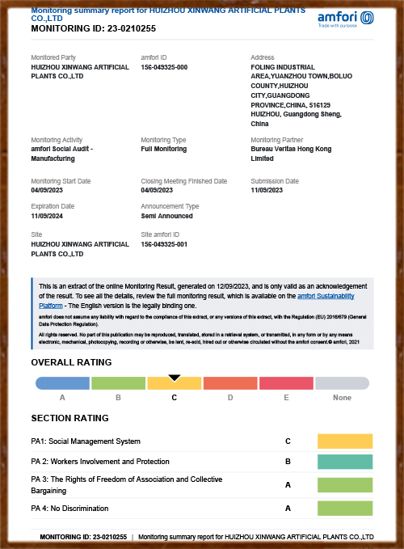
Task: Click the Monitored Party company name
Action: (x=80, y=71)
